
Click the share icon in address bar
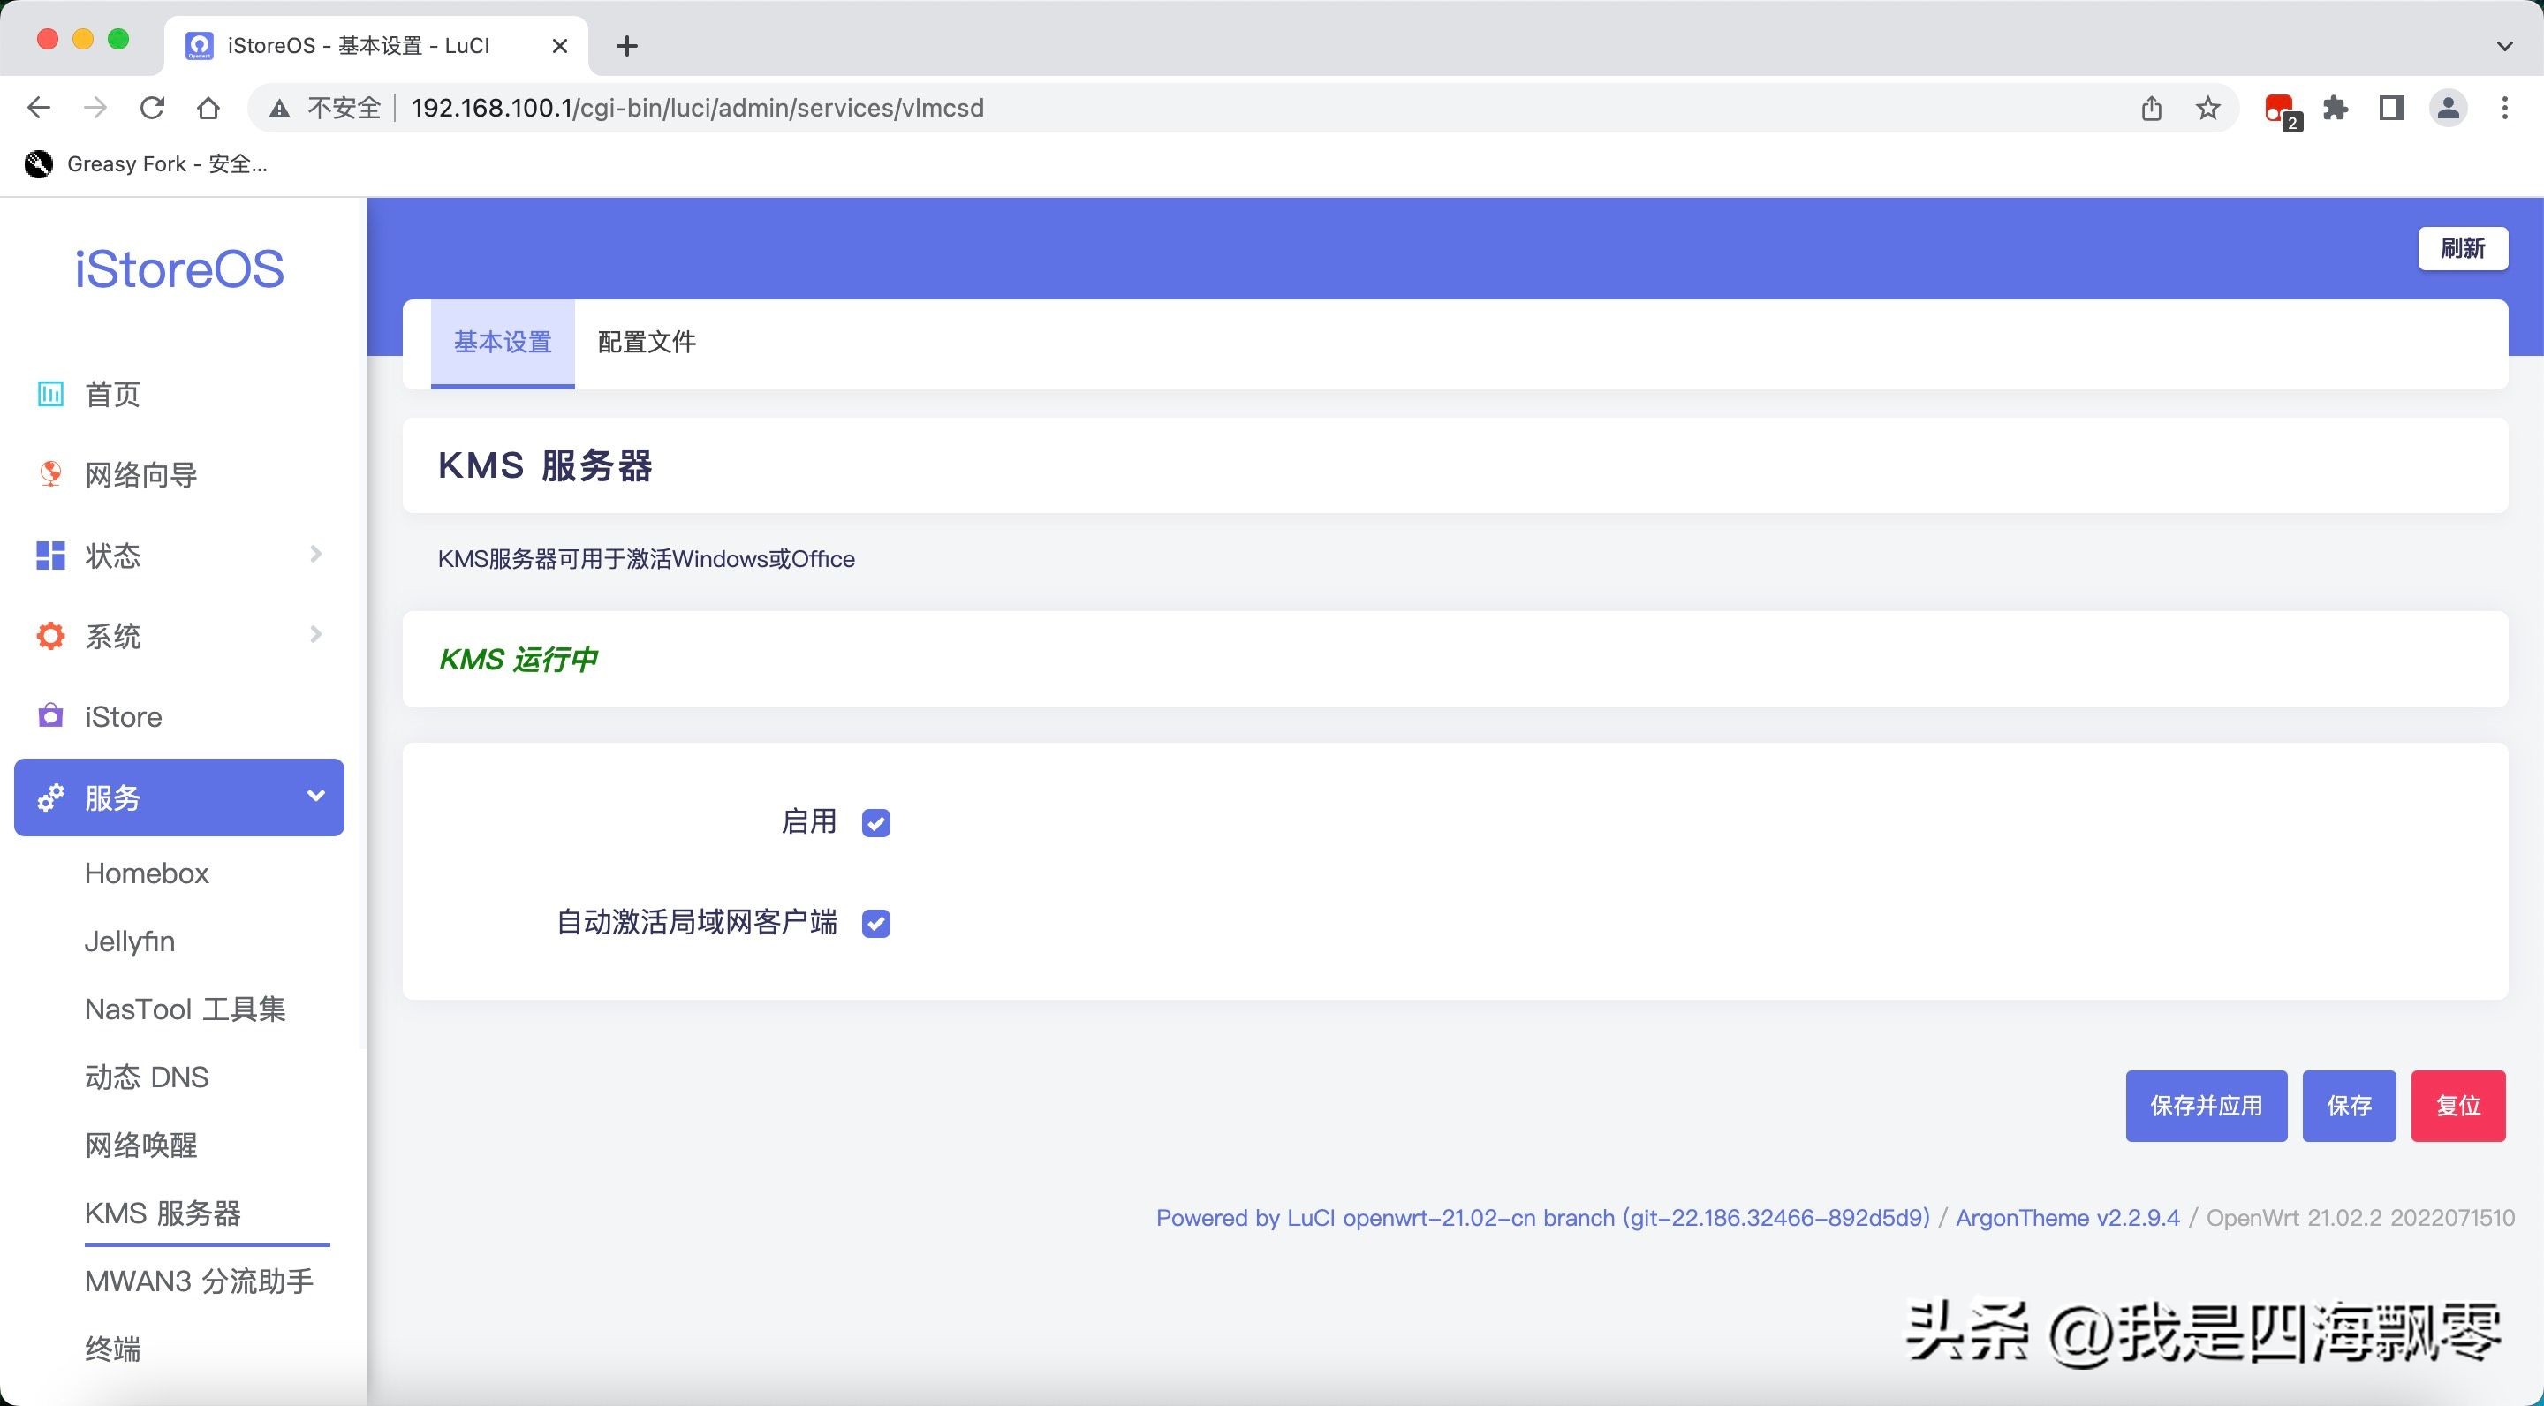2152,108
